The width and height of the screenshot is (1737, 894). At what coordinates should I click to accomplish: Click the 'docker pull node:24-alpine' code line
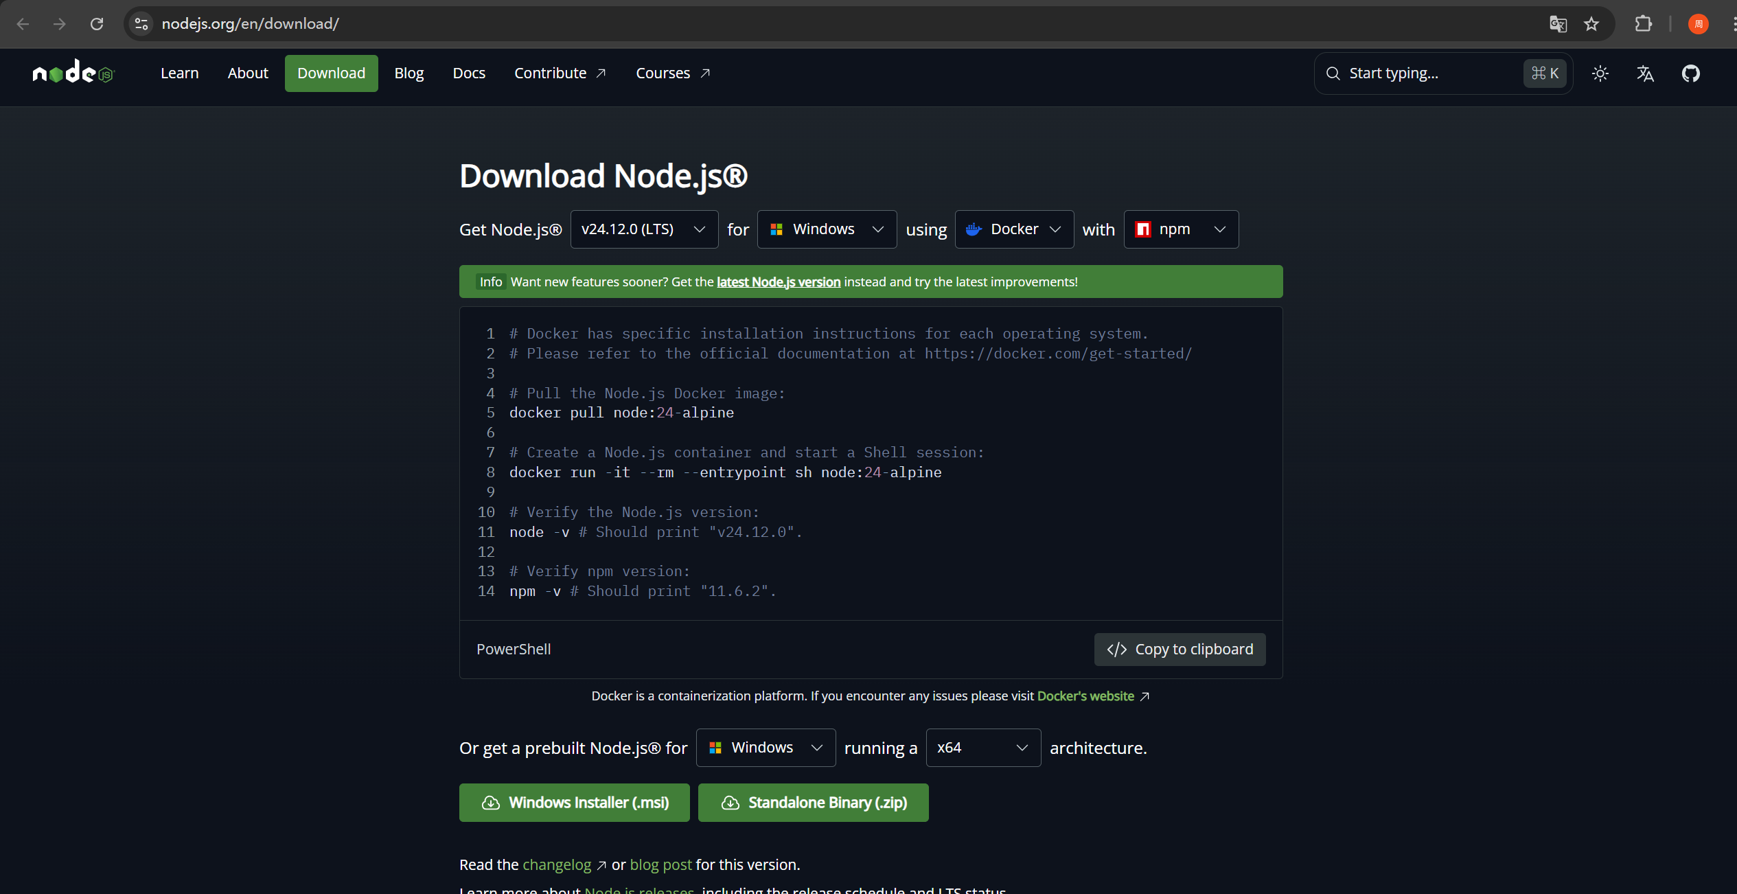coord(621,413)
